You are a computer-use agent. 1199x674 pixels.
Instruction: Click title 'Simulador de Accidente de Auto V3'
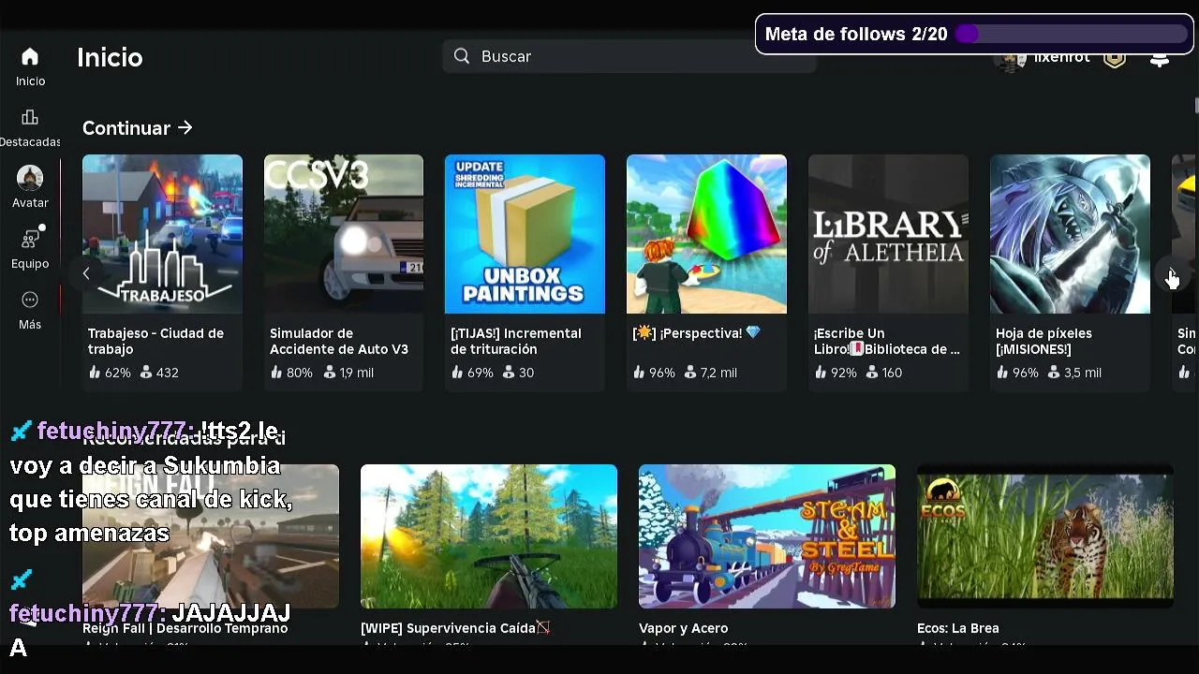click(x=339, y=341)
